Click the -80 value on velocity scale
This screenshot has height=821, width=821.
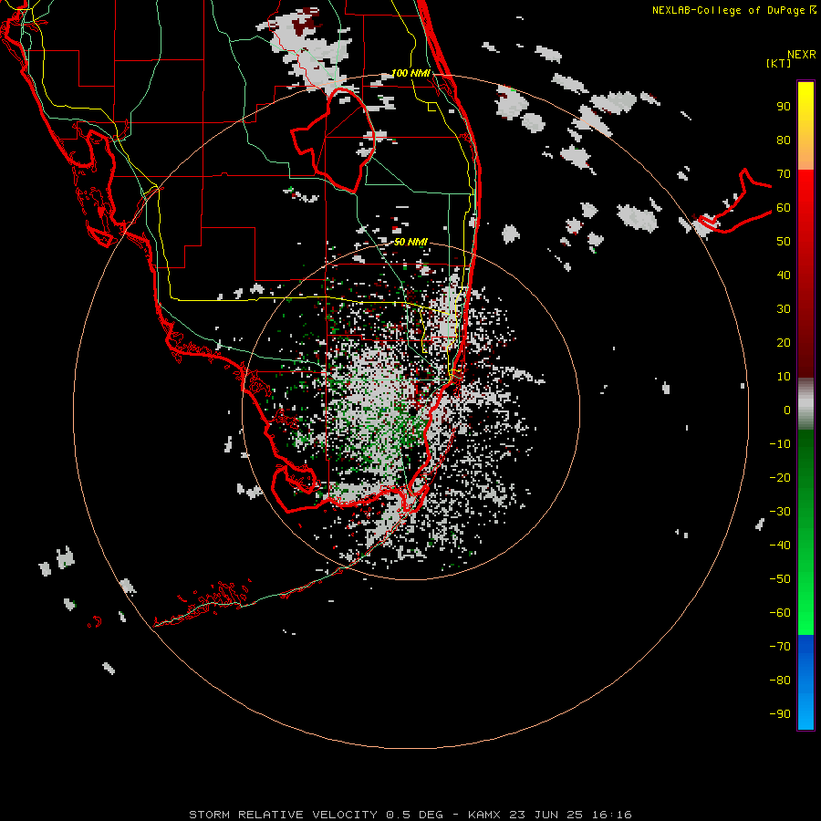click(x=780, y=681)
